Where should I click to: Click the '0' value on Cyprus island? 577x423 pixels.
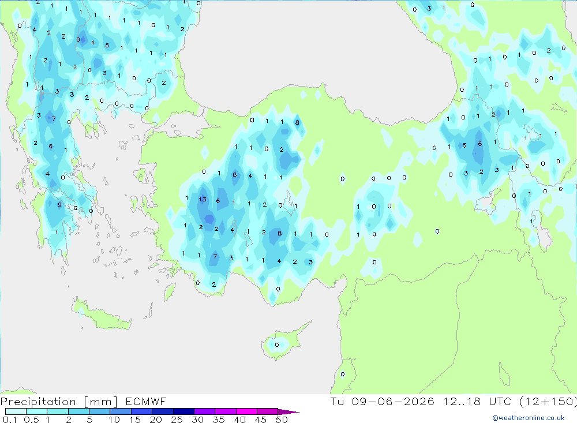pyautogui.click(x=277, y=345)
